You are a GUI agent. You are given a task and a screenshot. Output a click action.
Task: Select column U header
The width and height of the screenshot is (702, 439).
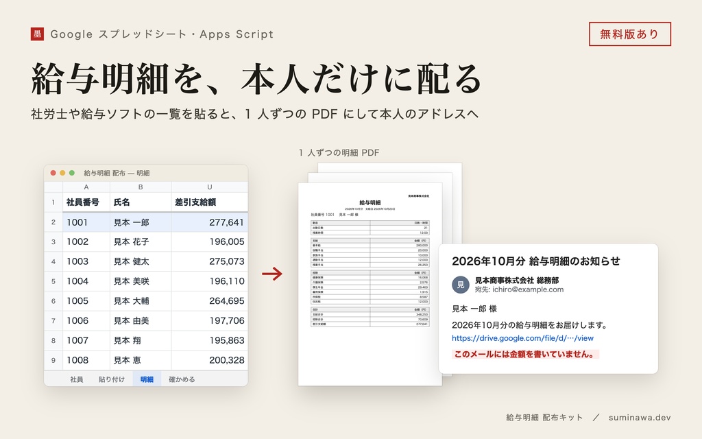pyautogui.click(x=210, y=187)
